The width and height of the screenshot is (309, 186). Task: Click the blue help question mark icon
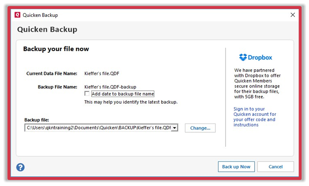click(21, 167)
